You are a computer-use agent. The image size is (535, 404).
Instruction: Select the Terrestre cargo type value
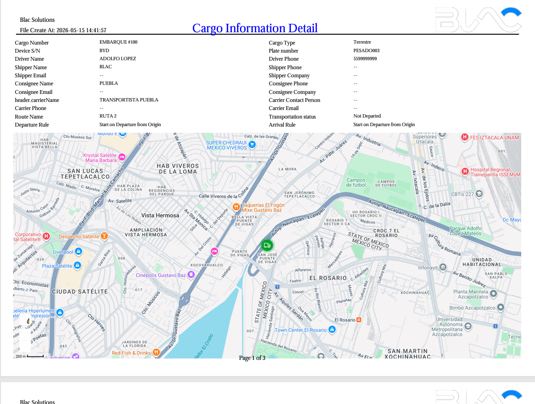[363, 42]
